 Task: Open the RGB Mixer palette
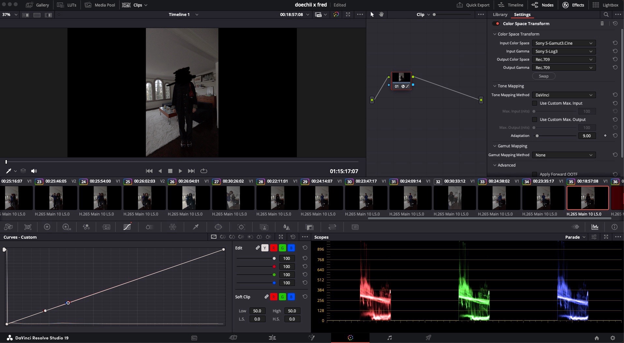point(86,227)
